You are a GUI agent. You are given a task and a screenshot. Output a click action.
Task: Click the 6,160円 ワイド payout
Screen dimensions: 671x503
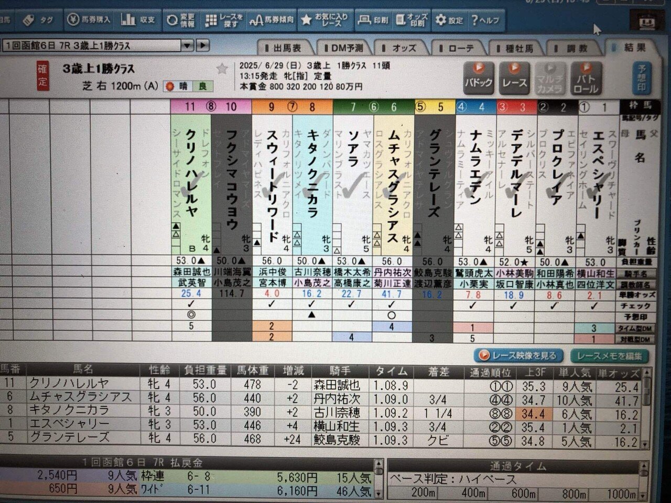click(297, 491)
